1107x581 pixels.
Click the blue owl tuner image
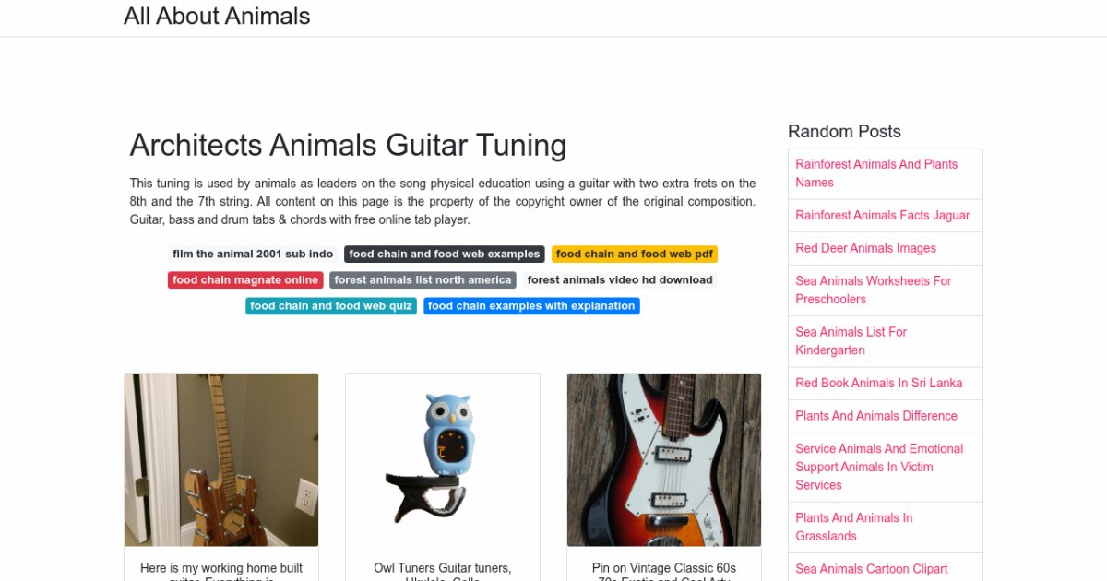pyautogui.click(x=443, y=459)
